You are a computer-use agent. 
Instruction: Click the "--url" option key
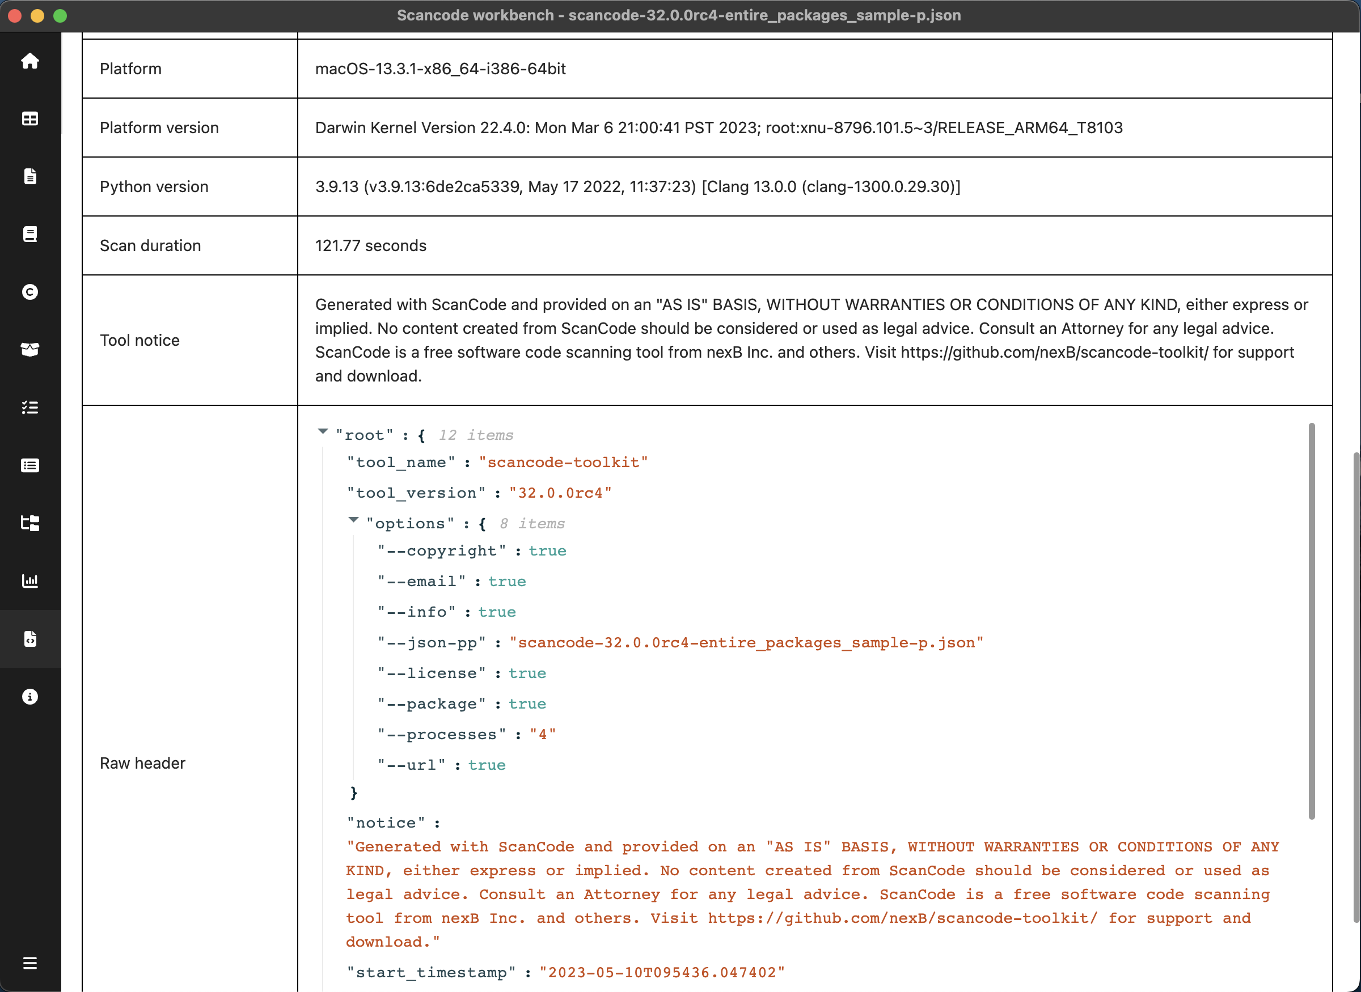point(412,766)
